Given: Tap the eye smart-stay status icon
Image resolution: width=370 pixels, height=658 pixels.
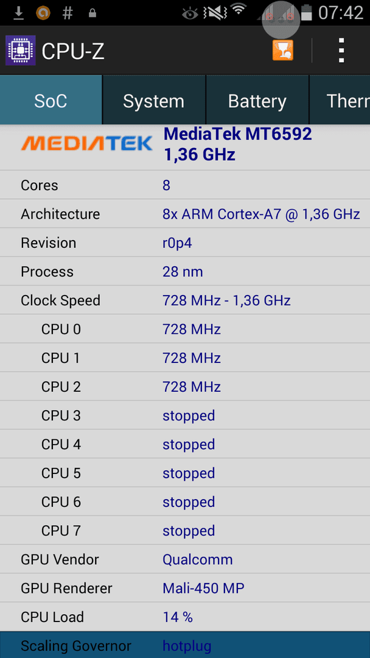Looking at the screenshot, I should click(190, 14).
